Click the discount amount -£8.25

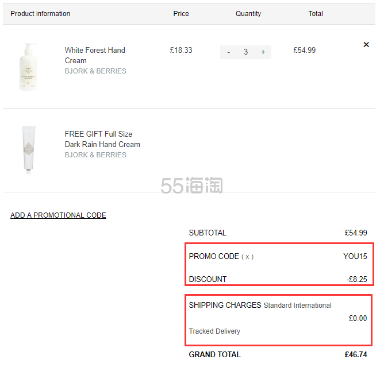click(x=356, y=280)
